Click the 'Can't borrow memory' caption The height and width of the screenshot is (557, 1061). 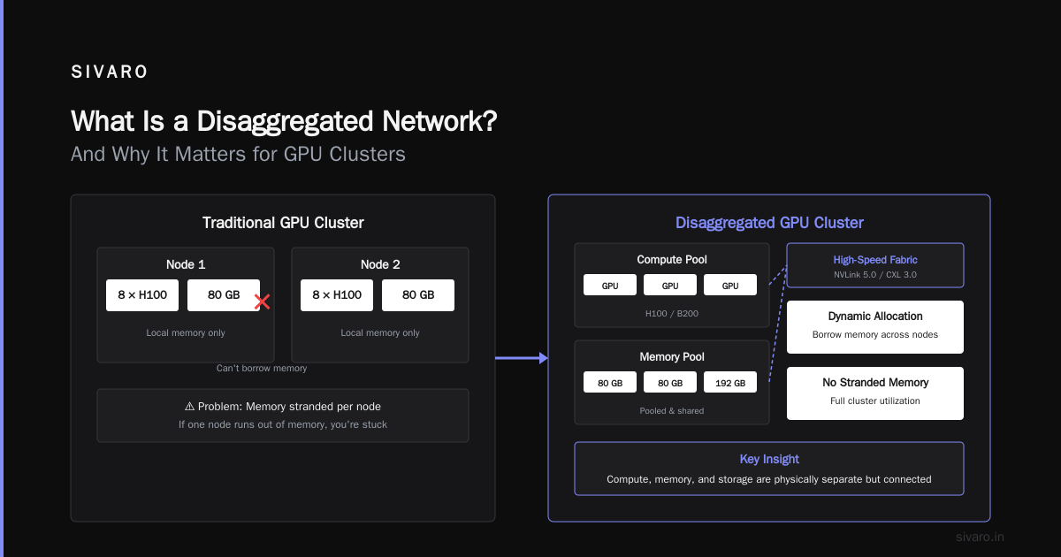pos(262,368)
